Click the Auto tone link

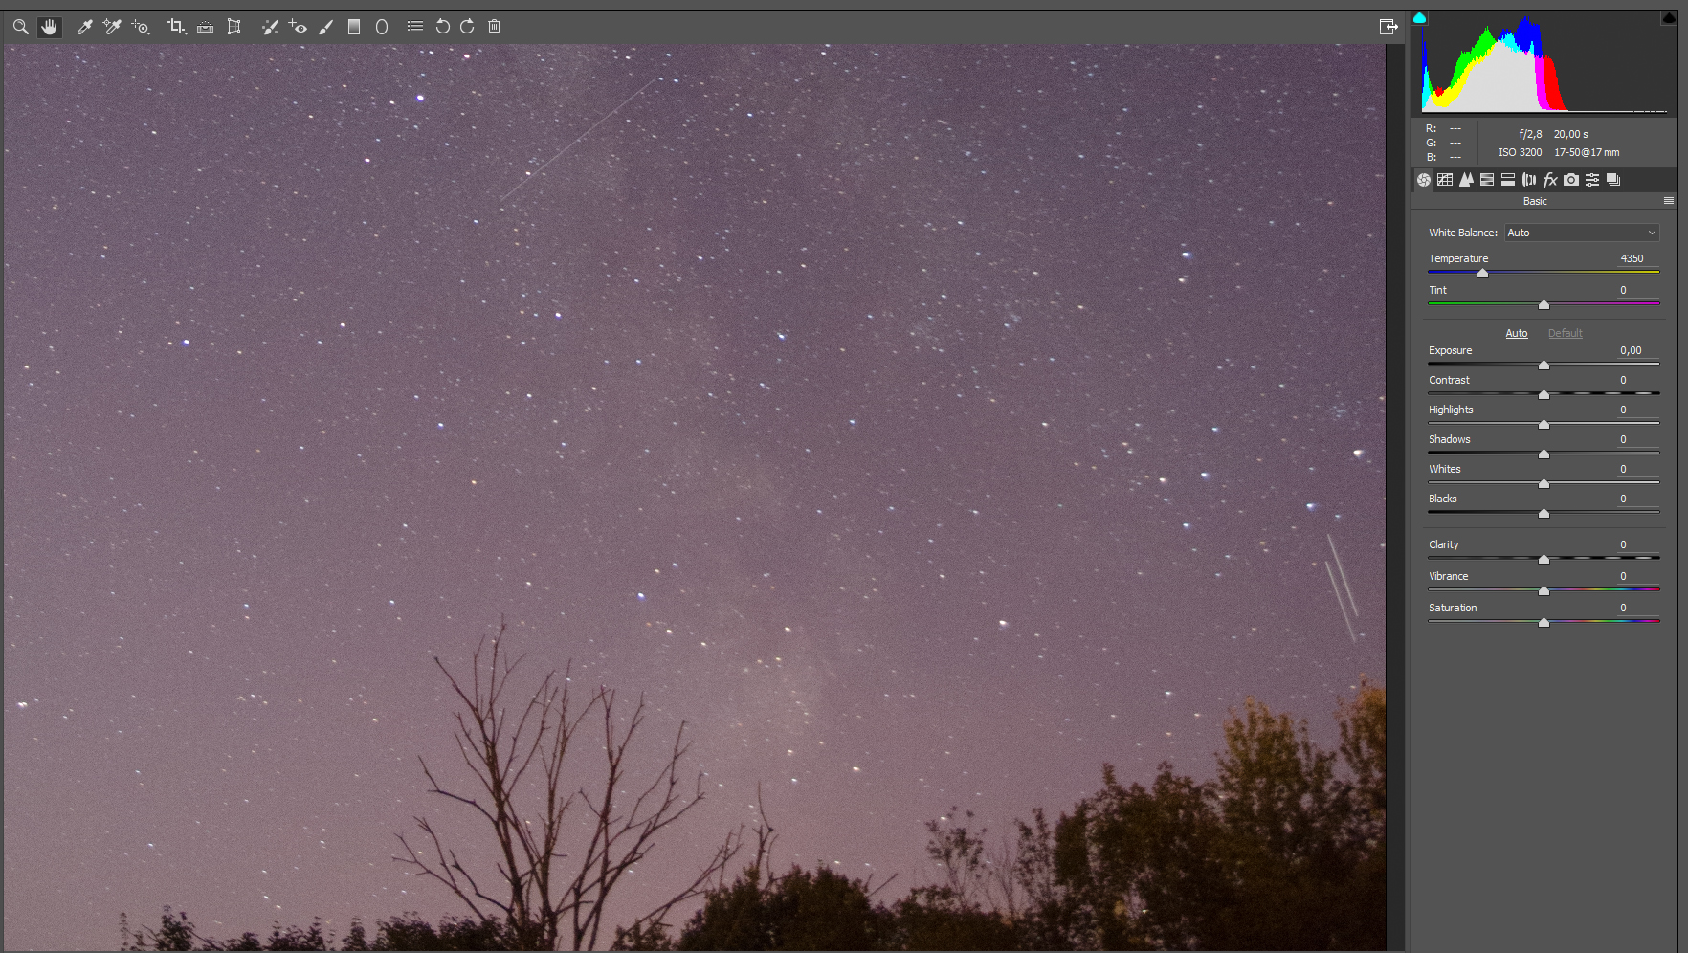[1517, 333]
